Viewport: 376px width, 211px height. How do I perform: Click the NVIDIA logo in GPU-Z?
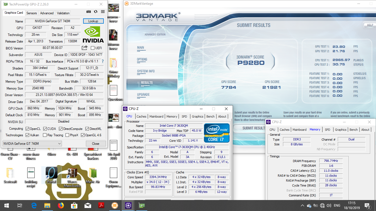(93, 35)
